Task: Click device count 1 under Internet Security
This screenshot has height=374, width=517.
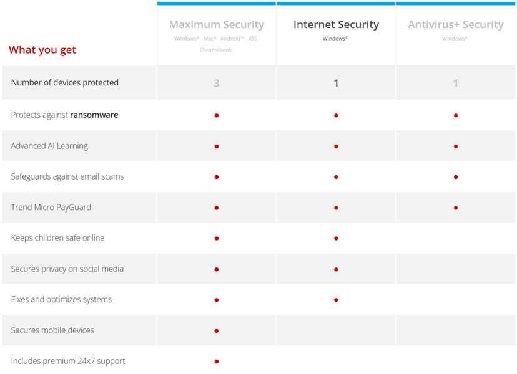Action: tap(336, 83)
